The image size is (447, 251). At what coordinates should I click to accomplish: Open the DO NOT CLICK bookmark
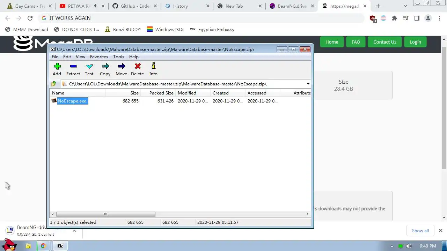[76, 29]
